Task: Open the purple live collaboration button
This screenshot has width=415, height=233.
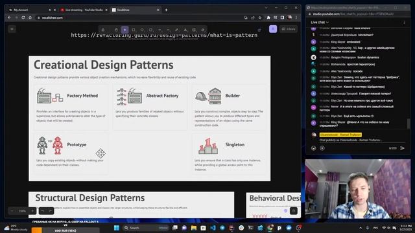Action: (273, 29)
